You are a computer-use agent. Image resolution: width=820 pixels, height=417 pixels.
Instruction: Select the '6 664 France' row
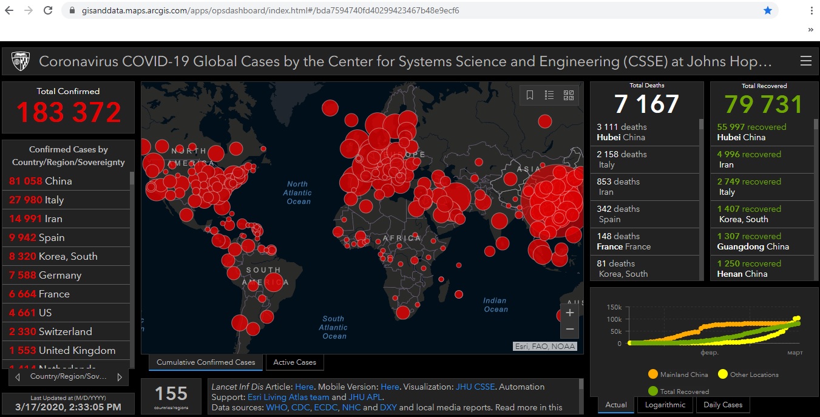coord(66,294)
